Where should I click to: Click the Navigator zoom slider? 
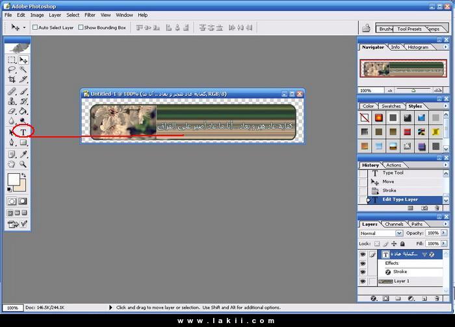point(413,90)
